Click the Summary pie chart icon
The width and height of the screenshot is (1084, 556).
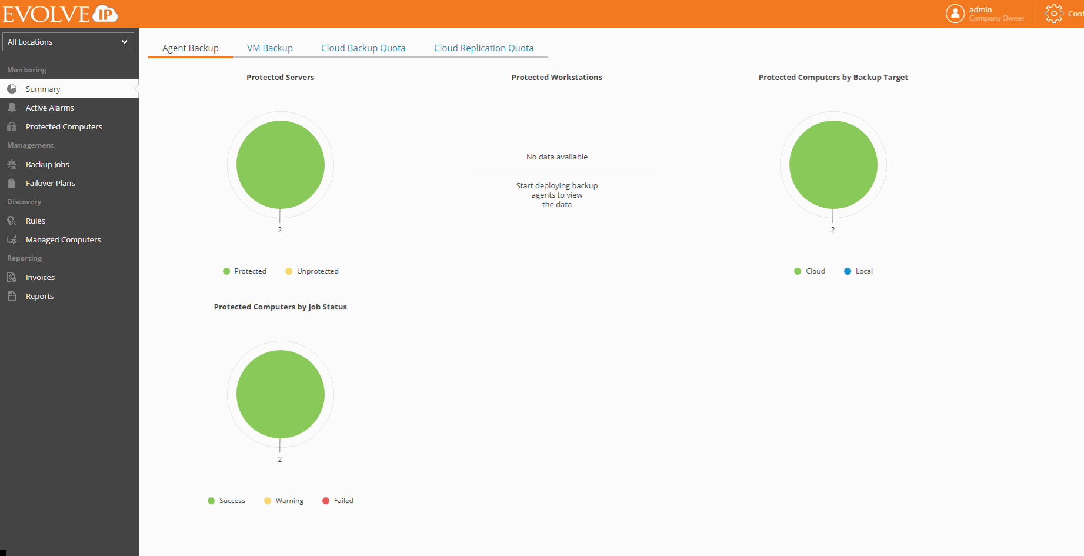(x=12, y=89)
